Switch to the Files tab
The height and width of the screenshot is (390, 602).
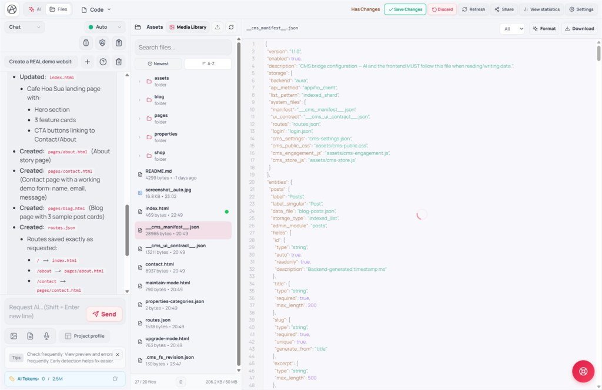tap(58, 9)
